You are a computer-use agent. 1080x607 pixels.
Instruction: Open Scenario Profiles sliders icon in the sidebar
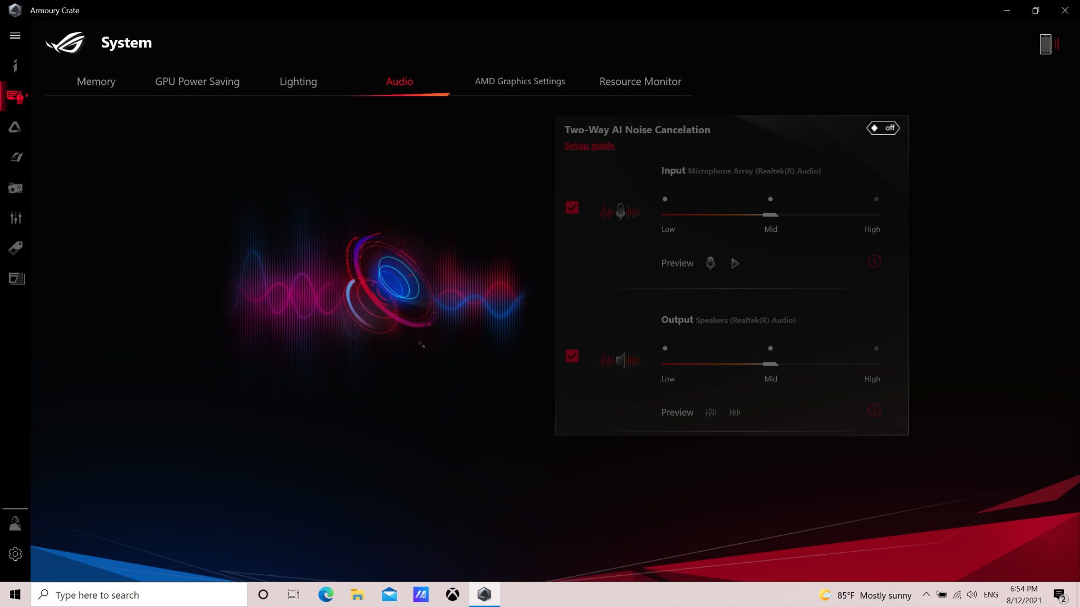(16, 218)
